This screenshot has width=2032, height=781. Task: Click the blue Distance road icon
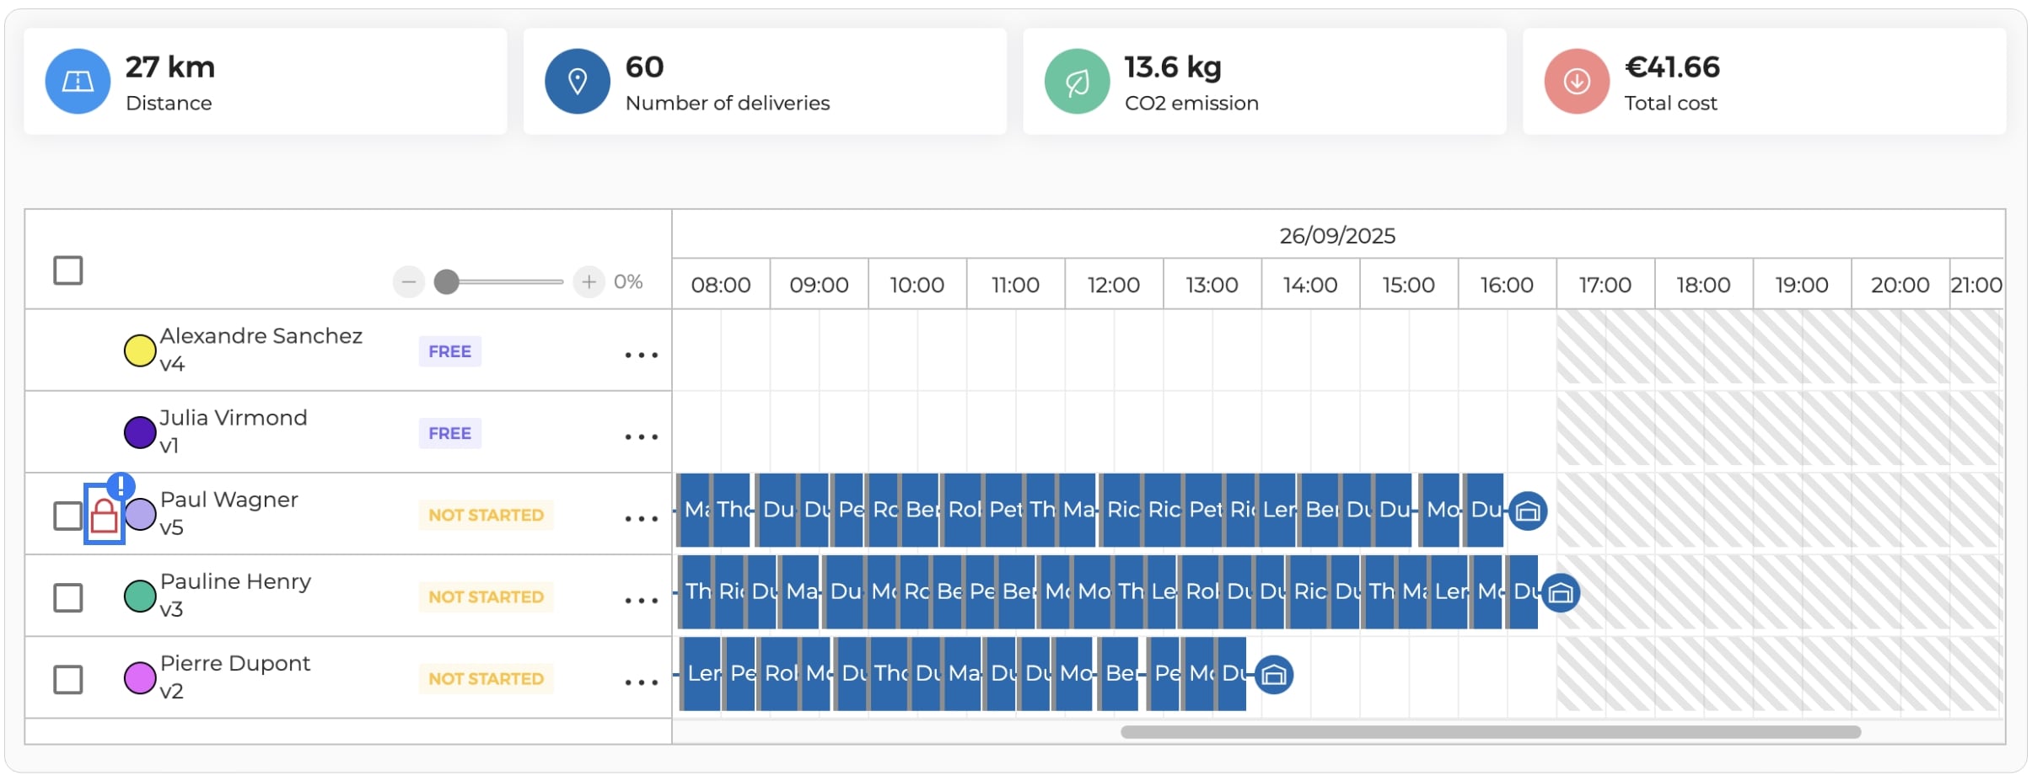click(78, 81)
